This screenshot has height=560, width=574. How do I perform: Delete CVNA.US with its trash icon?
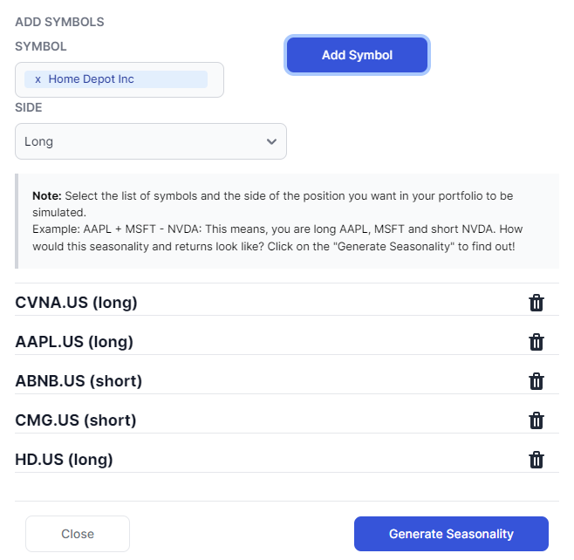coord(536,303)
